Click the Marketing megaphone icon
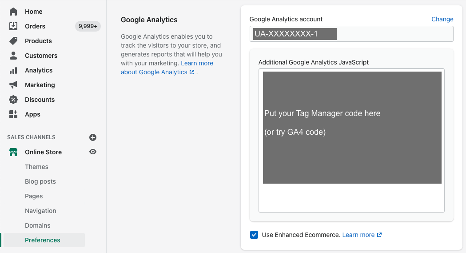466x253 pixels. point(13,85)
